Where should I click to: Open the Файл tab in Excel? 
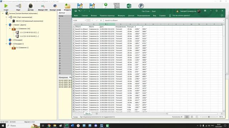[76, 16]
